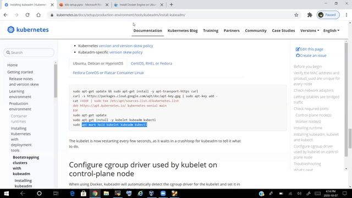
Task: Open Learning environment in the sidebar
Action: [x=20, y=94]
